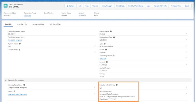Open 2022-06 link in Details section

tap(103, 58)
